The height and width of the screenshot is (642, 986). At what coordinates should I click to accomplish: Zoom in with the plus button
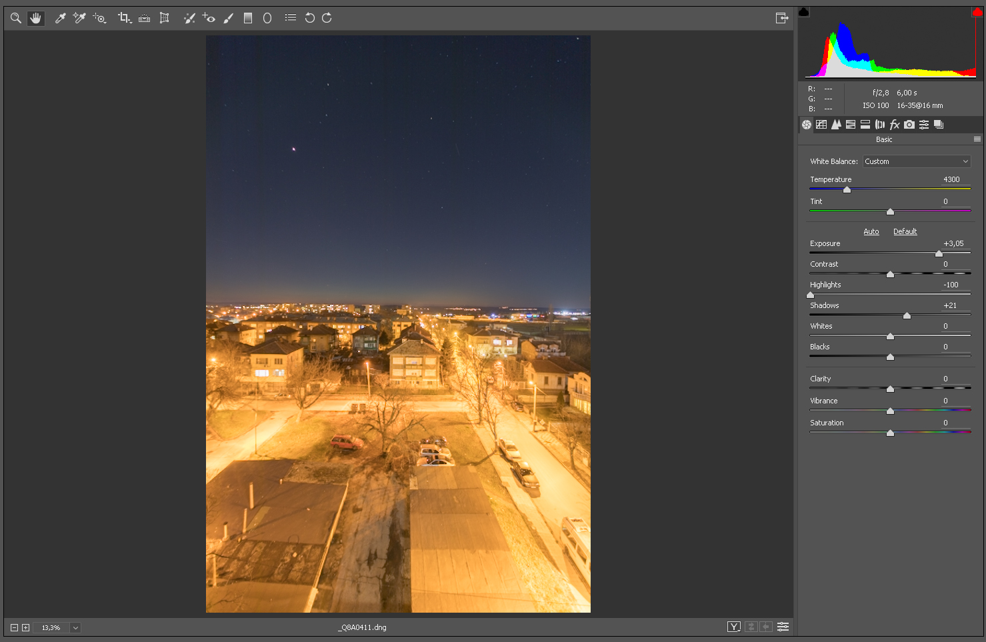point(25,627)
